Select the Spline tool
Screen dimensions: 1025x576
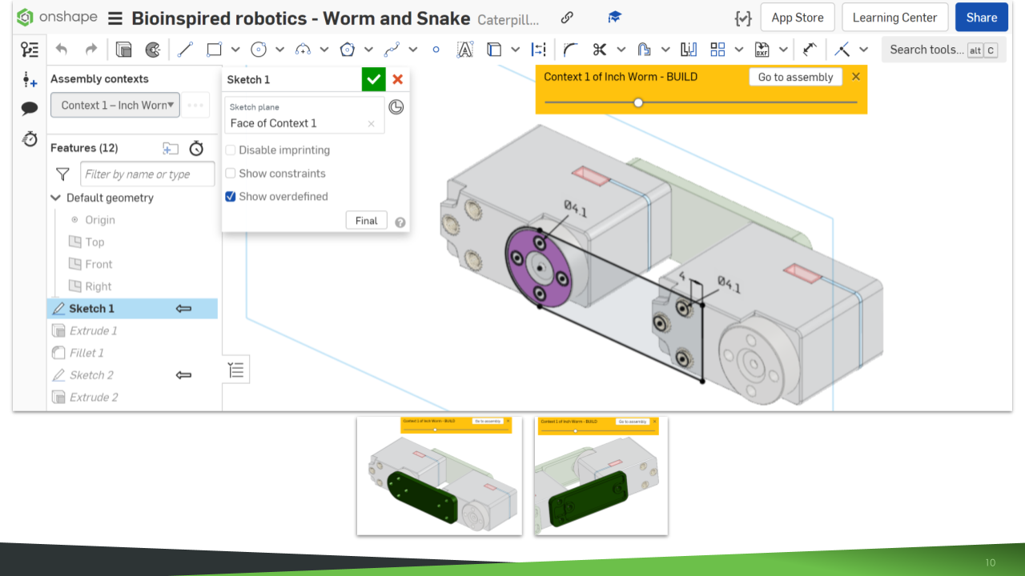point(392,49)
